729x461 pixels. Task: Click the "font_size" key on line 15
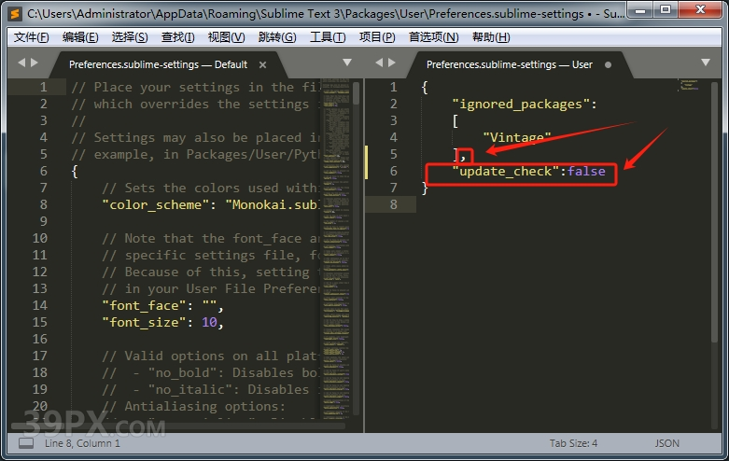(x=144, y=323)
